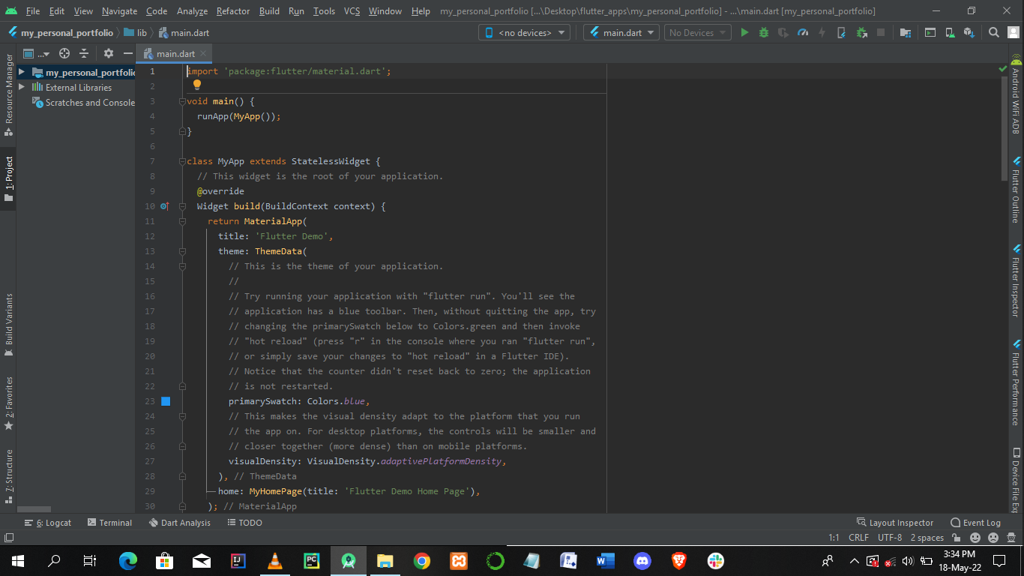Open the Dart Analysis tool window
Image resolution: width=1024 pixels, height=576 pixels.
[x=180, y=523]
